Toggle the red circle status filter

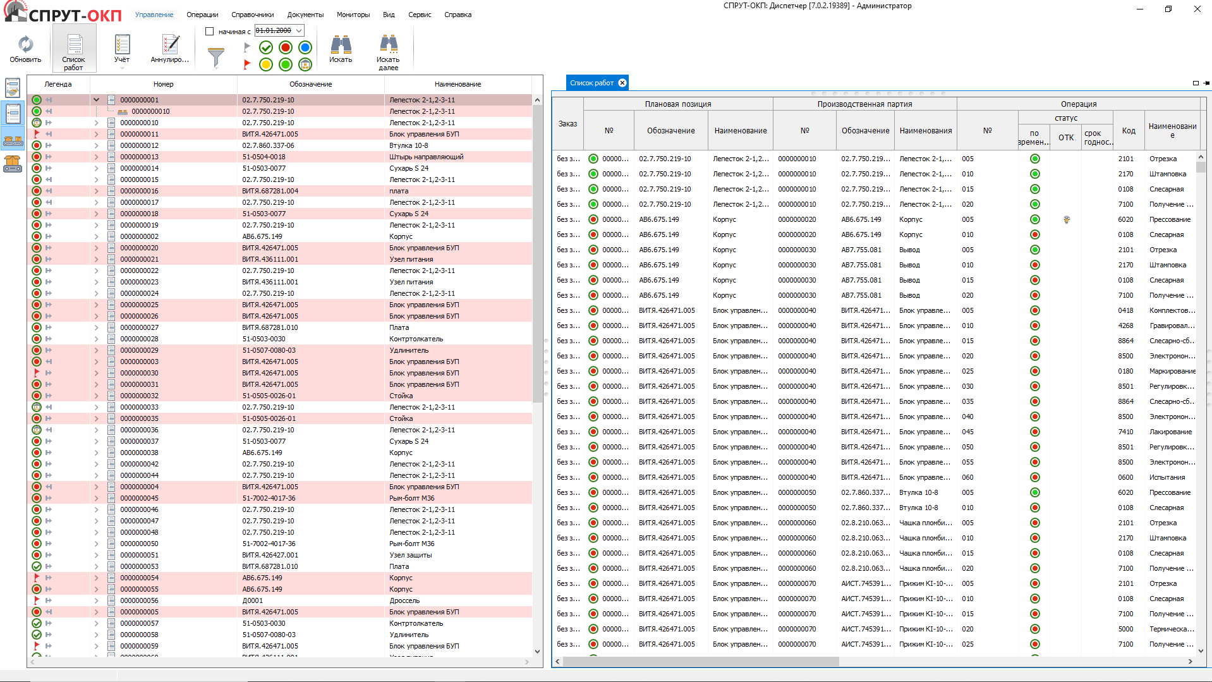[x=286, y=47]
